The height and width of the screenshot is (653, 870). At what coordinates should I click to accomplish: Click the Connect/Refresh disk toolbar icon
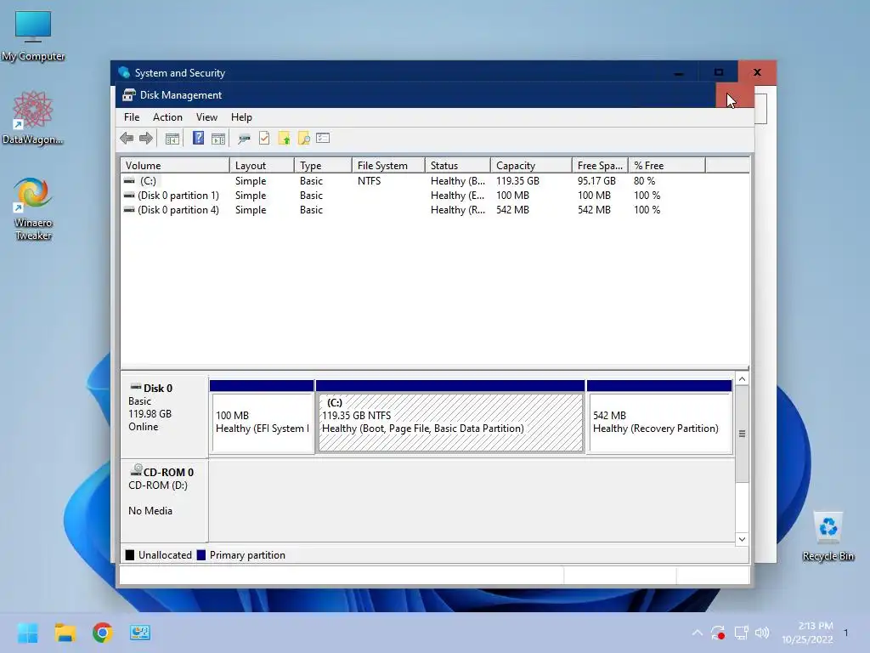(244, 139)
